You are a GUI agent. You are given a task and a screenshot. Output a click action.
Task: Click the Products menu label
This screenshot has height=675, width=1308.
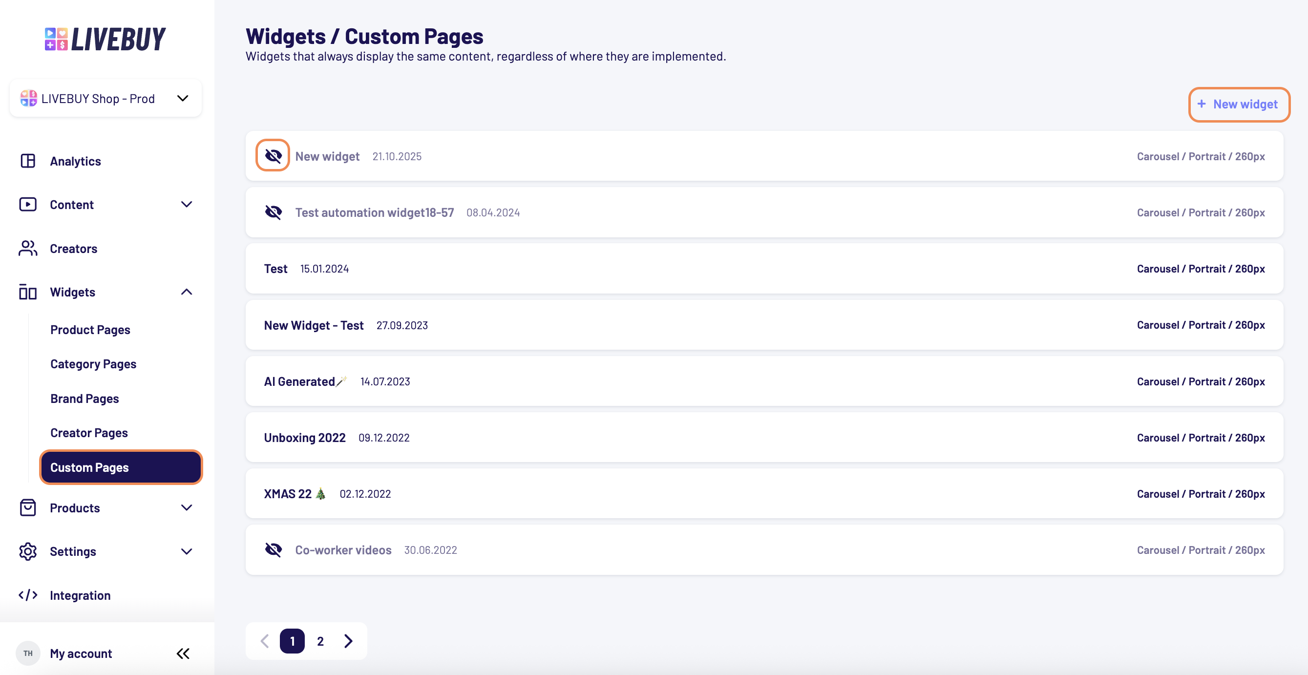[x=75, y=507]
